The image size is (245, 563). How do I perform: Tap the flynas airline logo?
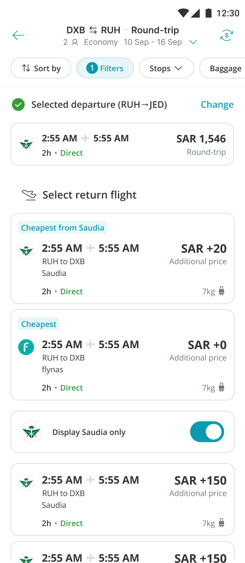pos(26,347)
